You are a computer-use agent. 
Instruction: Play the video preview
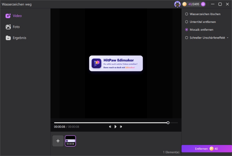tap(115, 127)
